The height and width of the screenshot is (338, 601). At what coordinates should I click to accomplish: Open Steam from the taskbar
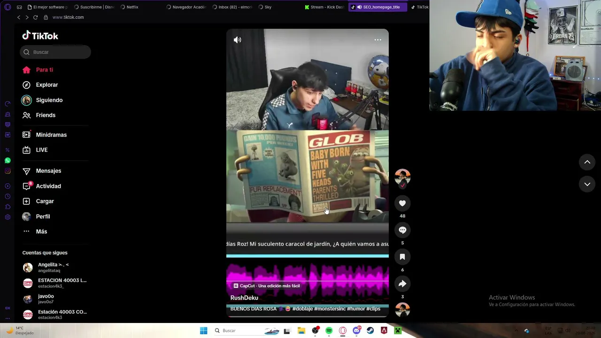pyautogui.click(x=370, y=330)
